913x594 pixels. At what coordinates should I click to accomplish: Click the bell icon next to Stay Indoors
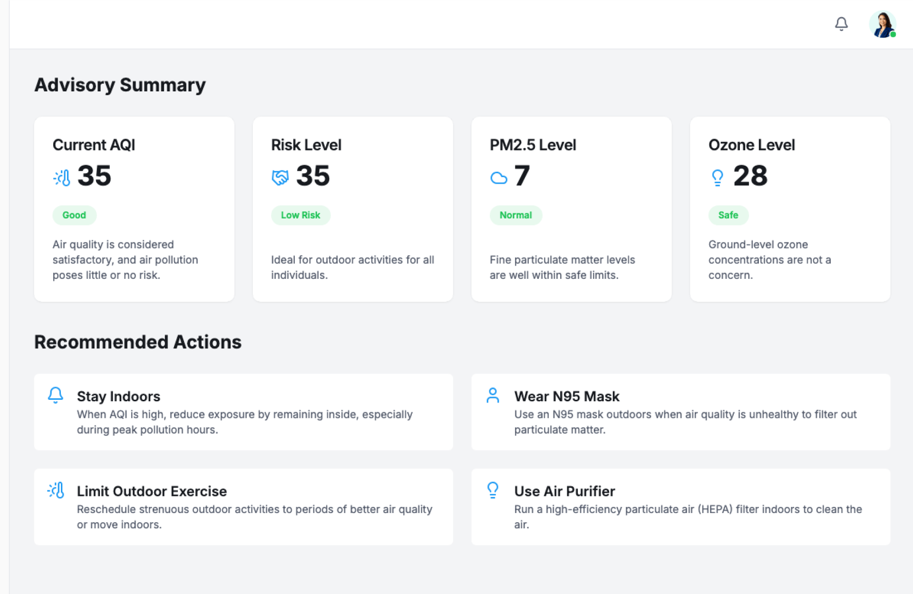56,395
